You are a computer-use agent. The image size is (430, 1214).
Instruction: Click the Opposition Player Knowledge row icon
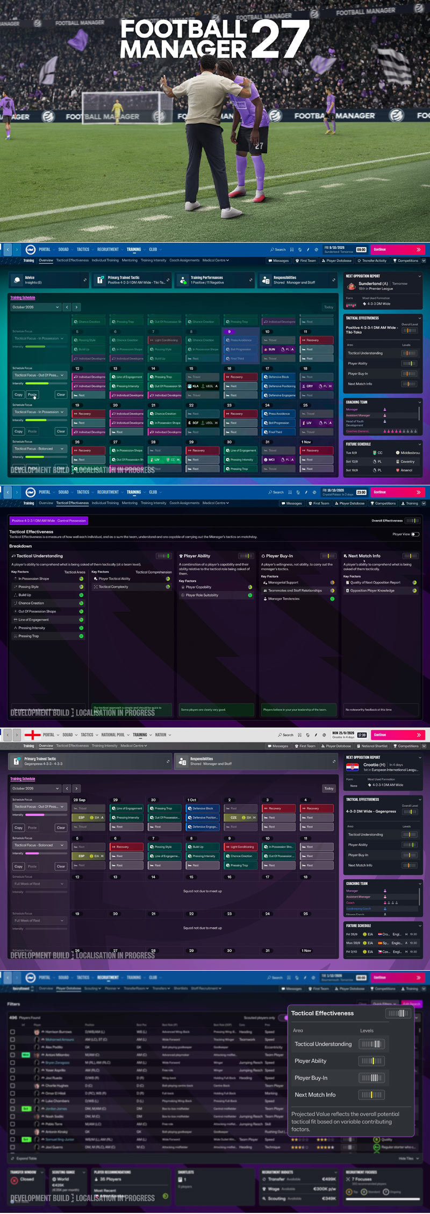347,590
